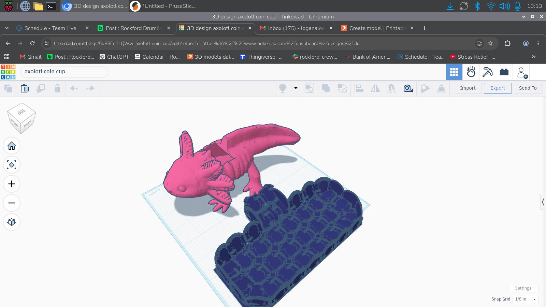Viewport: 546px width, 307px height.
Task: Click the axolotl coin cup name field
Action: 64,72
